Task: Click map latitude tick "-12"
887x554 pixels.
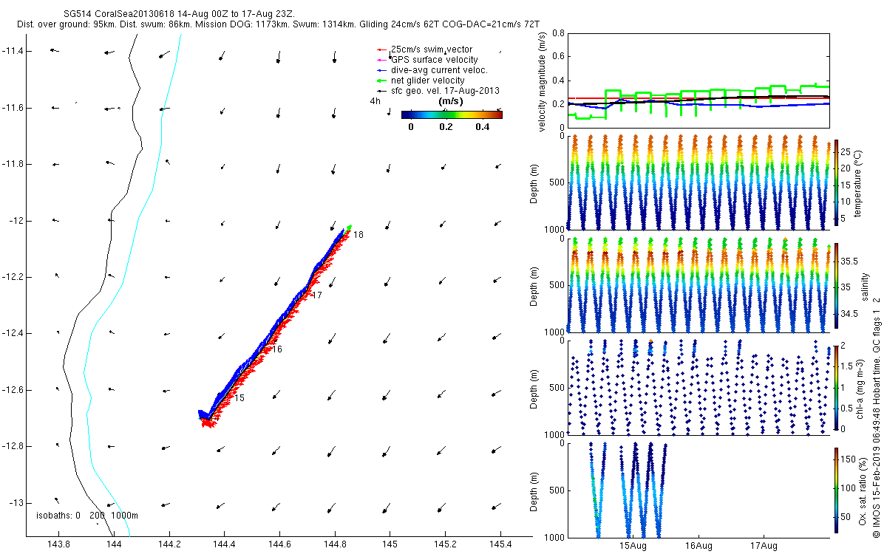Action: (16, 221)
